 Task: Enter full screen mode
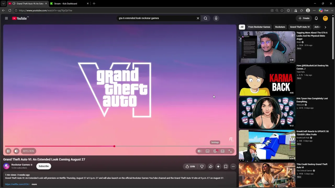(230, 151)
